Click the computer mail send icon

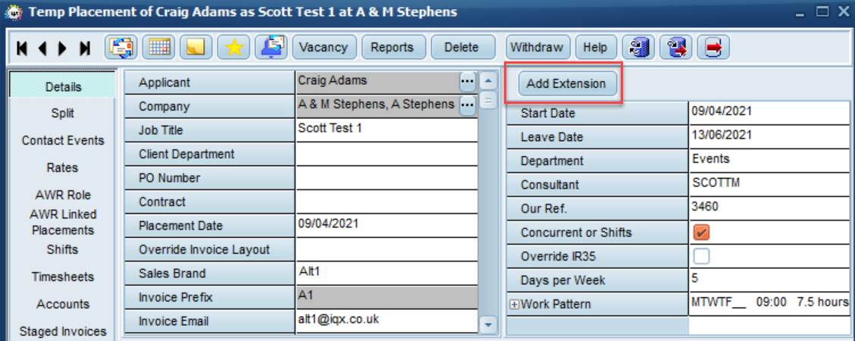pos(271,48)
